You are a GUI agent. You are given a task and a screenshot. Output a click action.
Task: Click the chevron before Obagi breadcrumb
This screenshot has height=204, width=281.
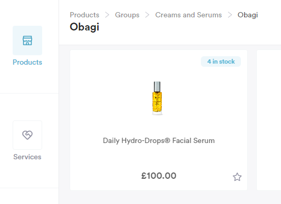pos(230,15)
